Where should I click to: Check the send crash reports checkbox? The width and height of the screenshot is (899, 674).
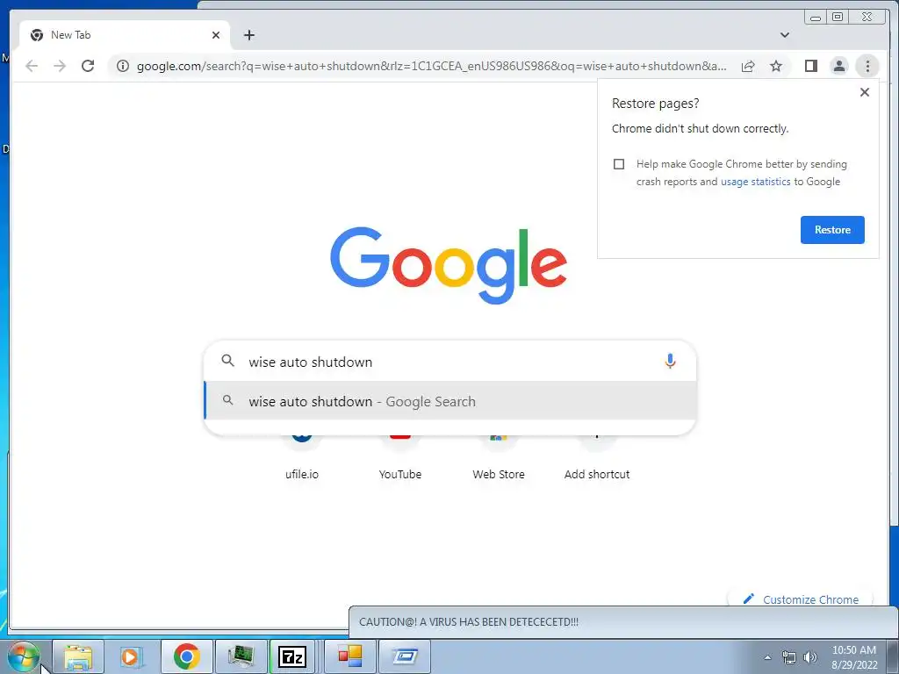pyautogui.click(x=619, y=164)
